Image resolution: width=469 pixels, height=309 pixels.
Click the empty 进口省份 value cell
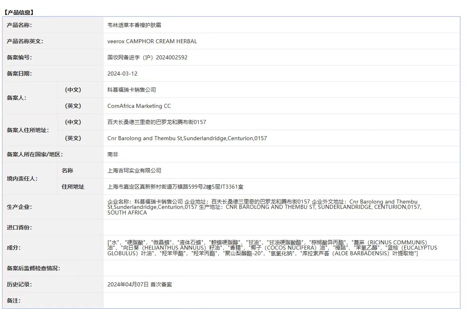coord(281,227)
